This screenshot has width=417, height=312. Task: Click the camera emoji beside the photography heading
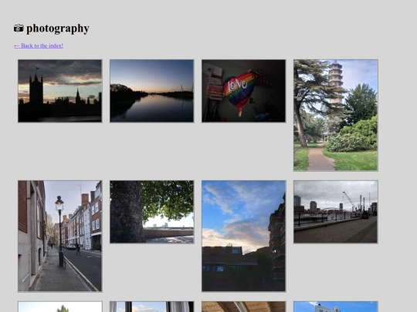(19, 29)
